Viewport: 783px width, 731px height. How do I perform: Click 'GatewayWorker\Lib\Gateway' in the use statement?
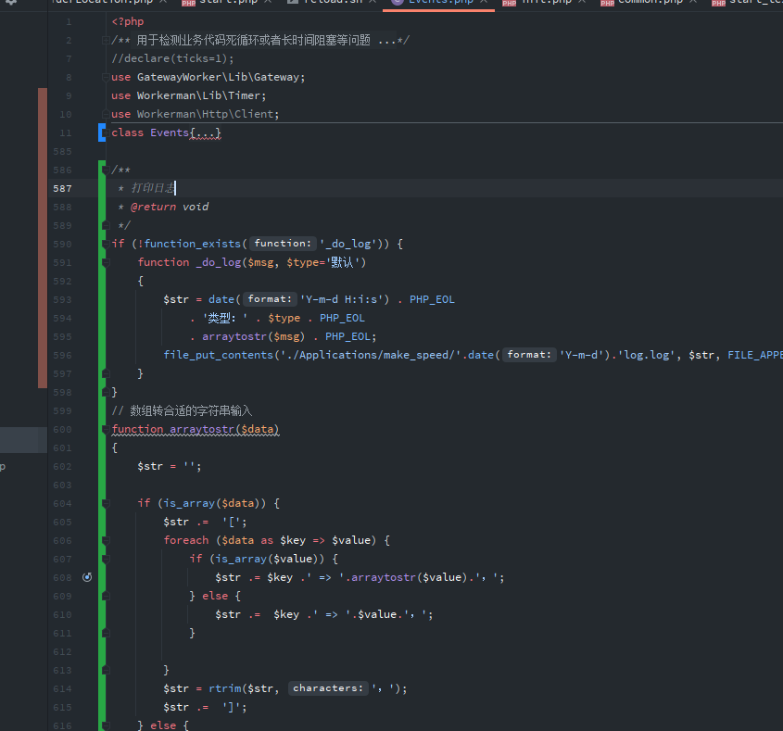219,77
